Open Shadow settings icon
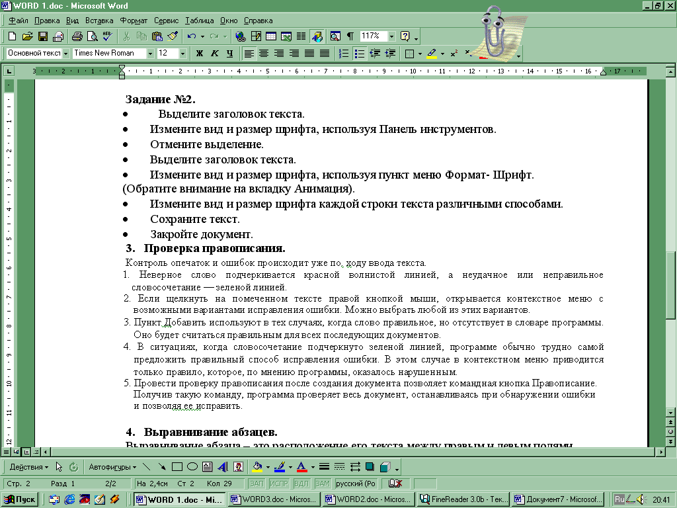 click(x=370, y=466)
